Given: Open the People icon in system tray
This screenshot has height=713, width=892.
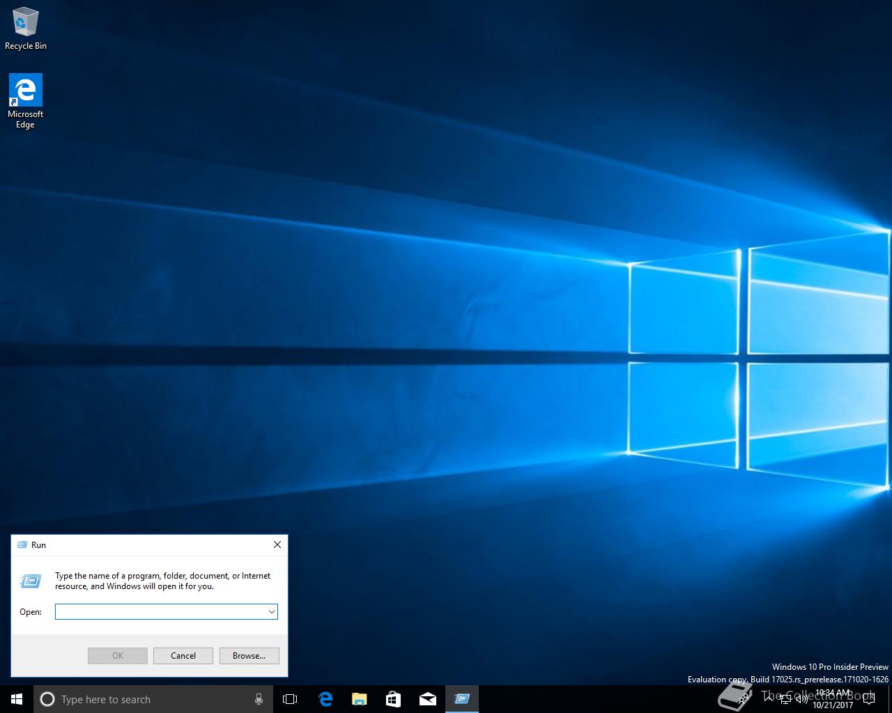Looking at the screenshot, I should pos(744,699).
